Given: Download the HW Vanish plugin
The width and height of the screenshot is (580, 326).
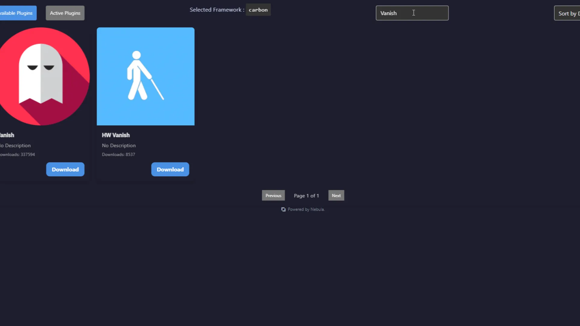Looking at the screenshot, I should [170, 169].
